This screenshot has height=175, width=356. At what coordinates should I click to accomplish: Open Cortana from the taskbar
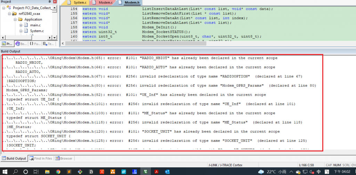26,172
